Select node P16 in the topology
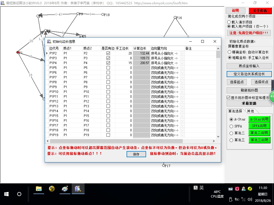 (175, 17)
